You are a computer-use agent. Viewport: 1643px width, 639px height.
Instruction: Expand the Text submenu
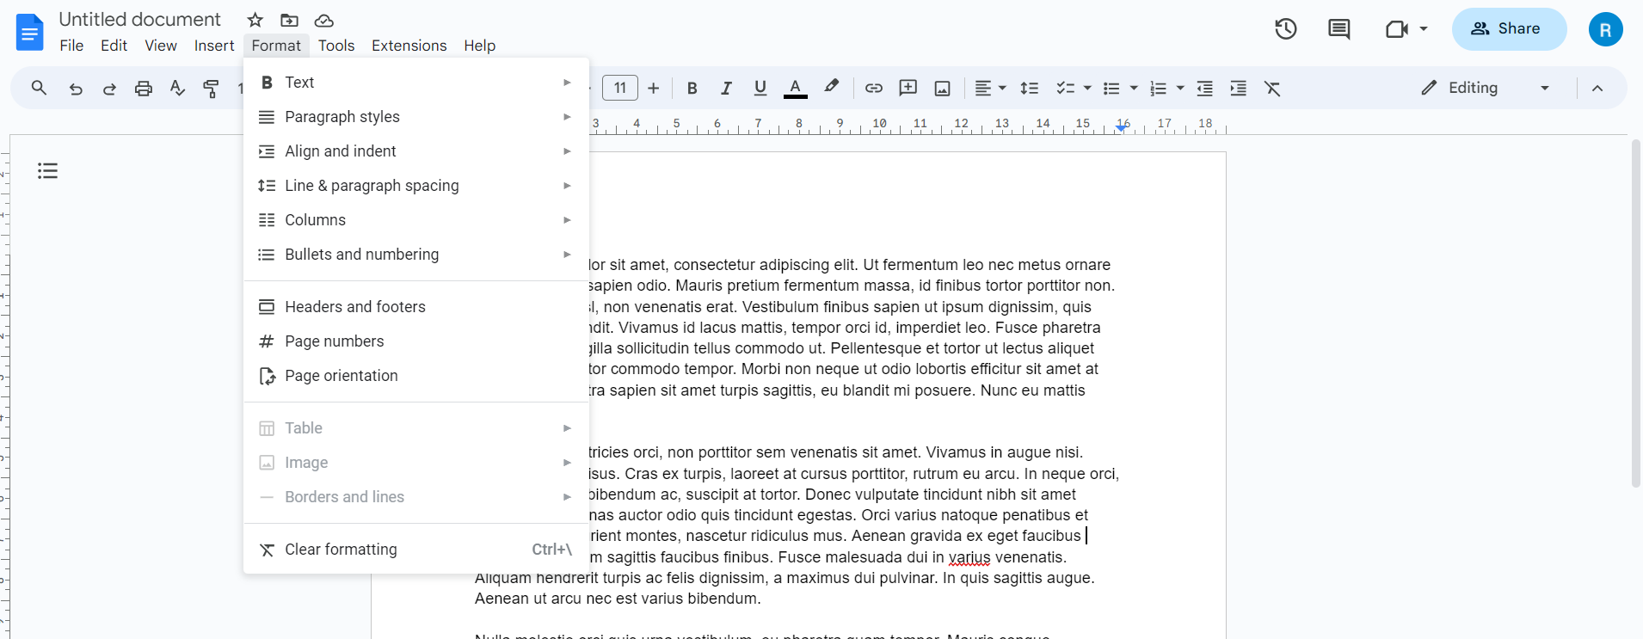tap(416, 83)
